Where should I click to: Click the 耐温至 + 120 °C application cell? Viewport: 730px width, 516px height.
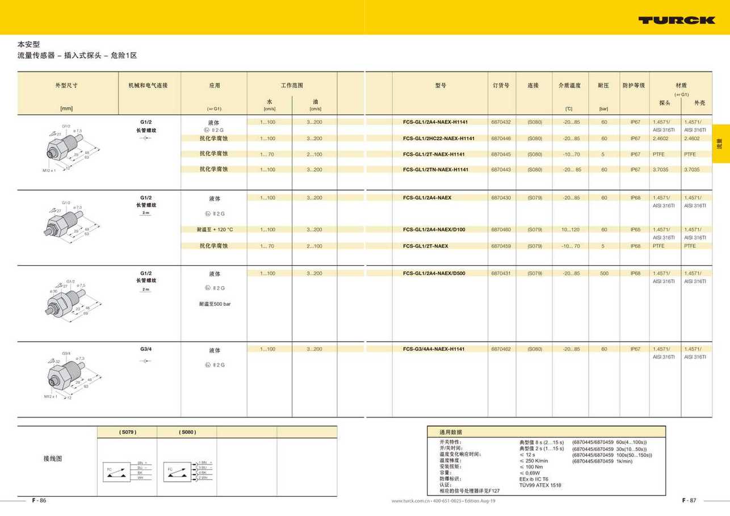(215, 229)
